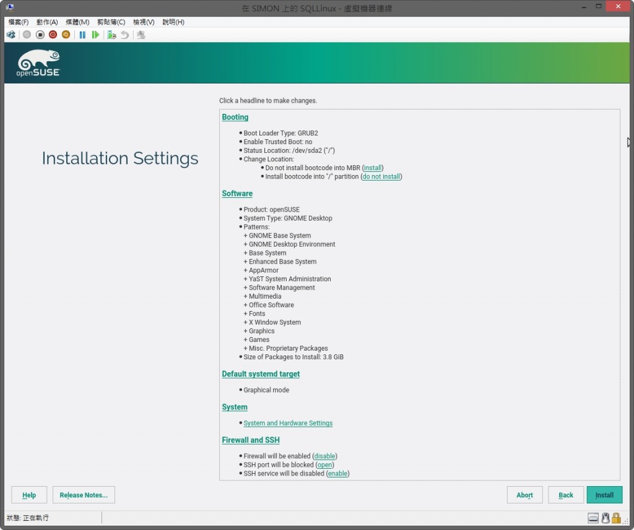Screen dimensions: 634x530
Task: Open the Firewall and SSH headline
Action: 251,440
